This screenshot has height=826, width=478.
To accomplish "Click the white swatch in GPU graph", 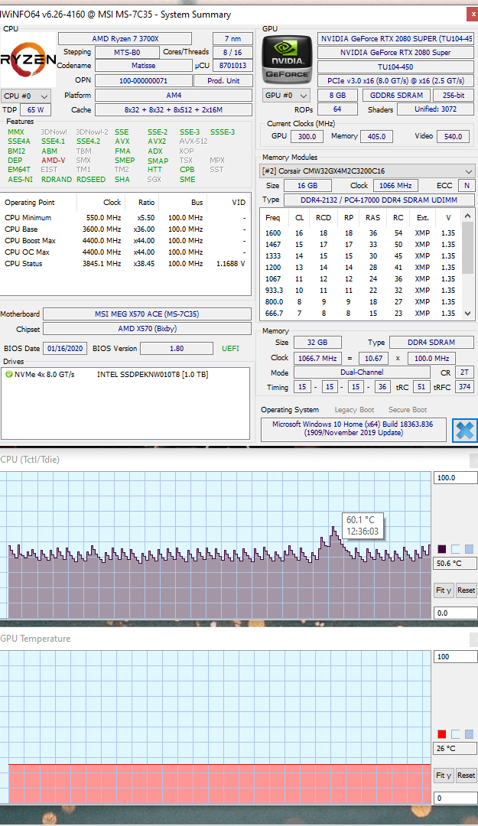I will click(x=455, y=733).
